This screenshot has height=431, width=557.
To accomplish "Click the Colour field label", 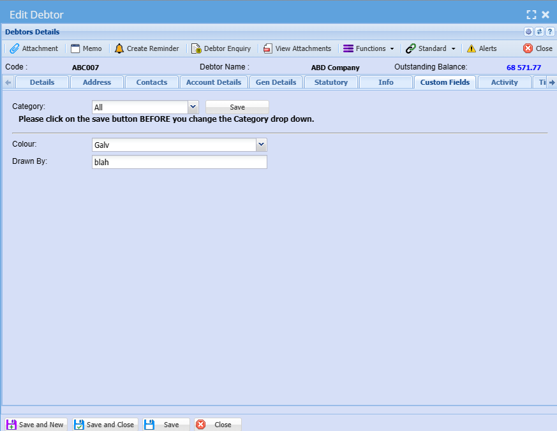I will point(24,144).
